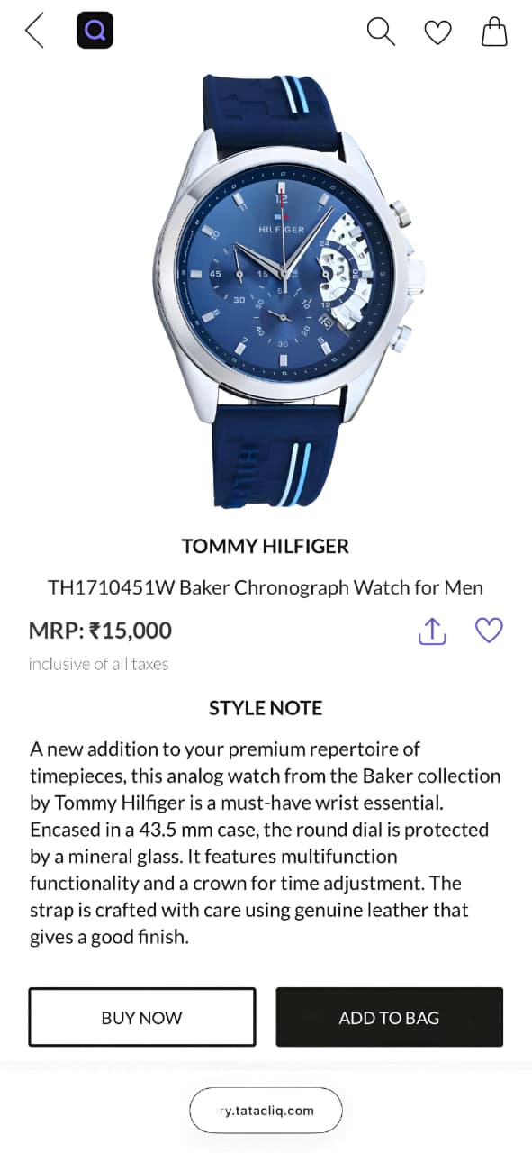532x1153 pixels.
Task: Open the Tata CLiQ Q logo home
Action: [x=95, y=31]
